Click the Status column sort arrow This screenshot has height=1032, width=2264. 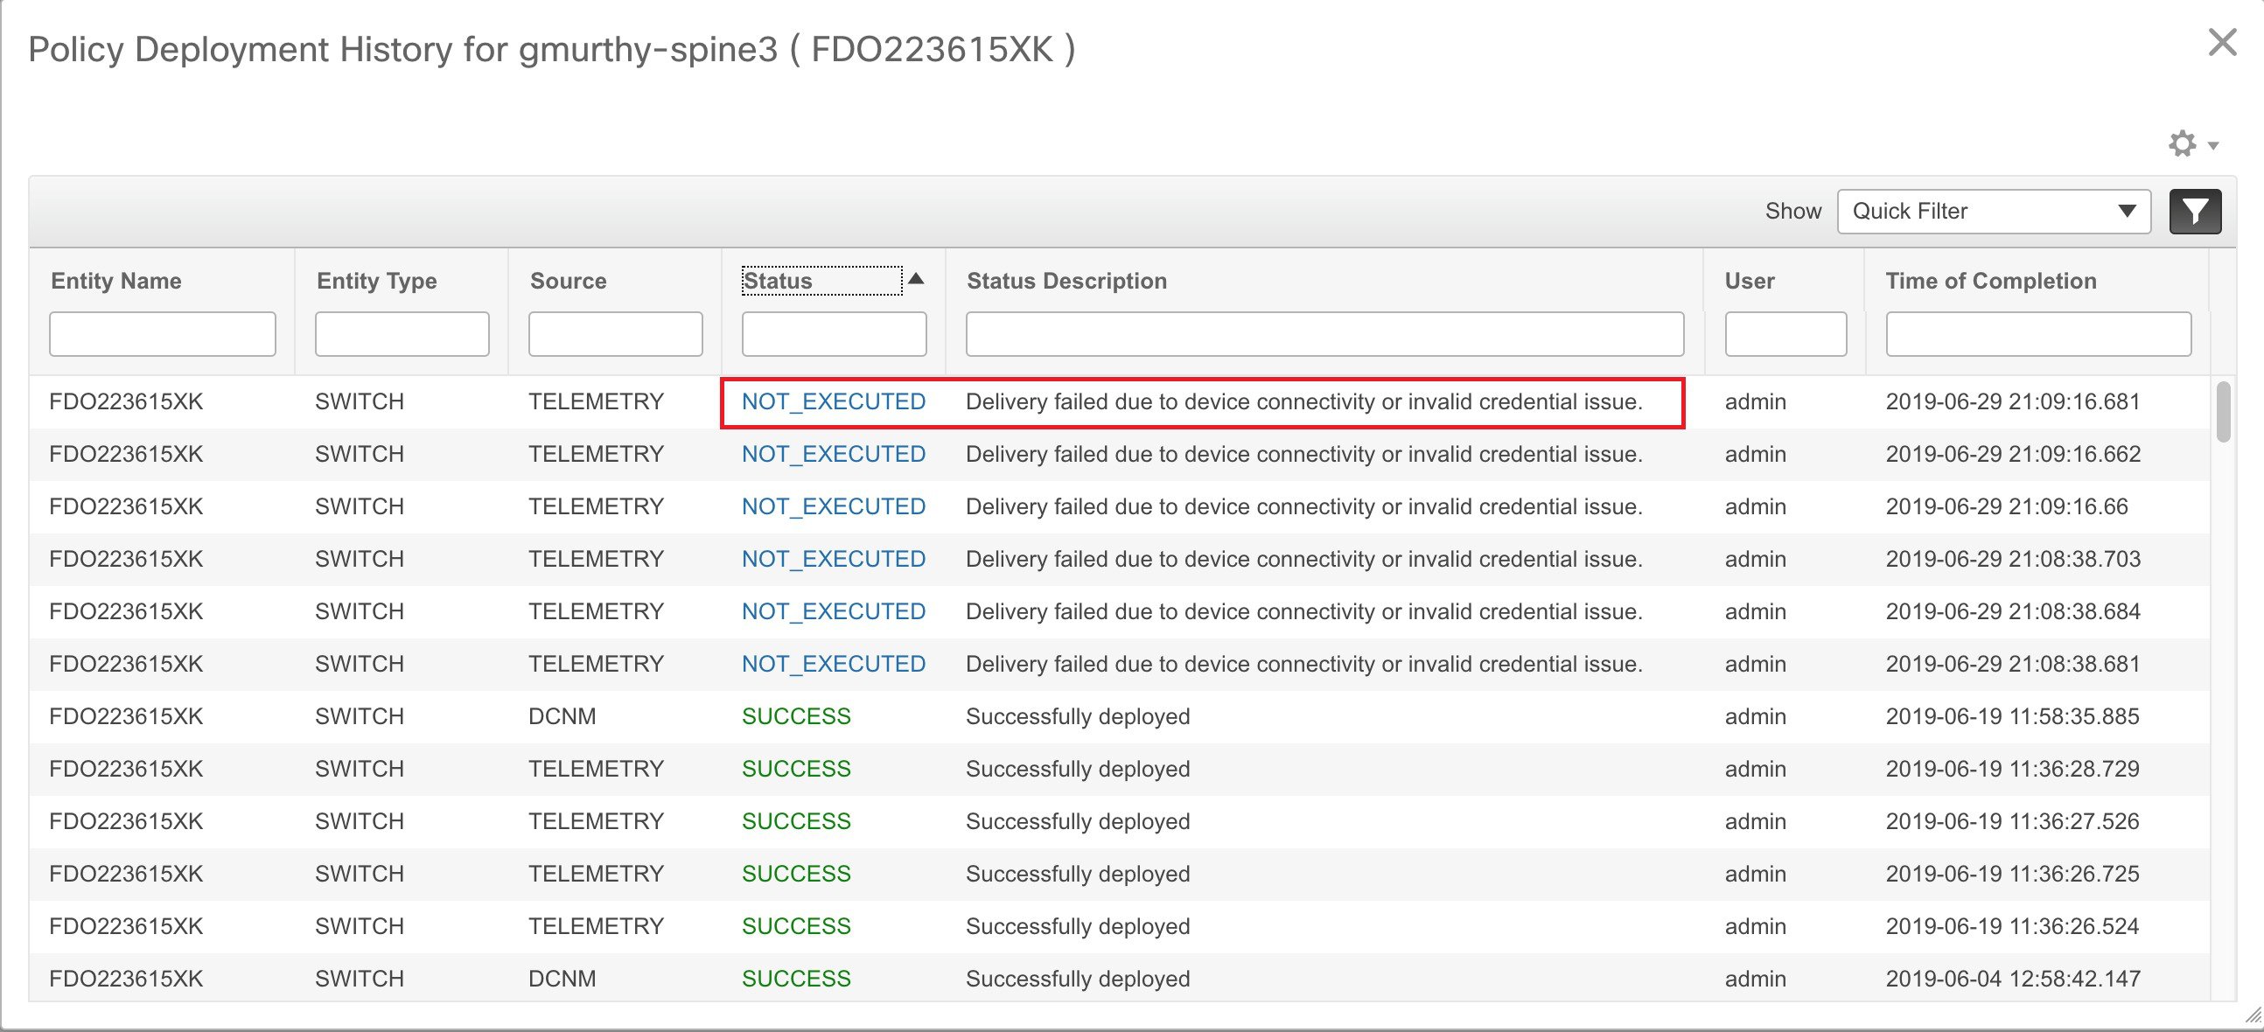tap(916, 279)
